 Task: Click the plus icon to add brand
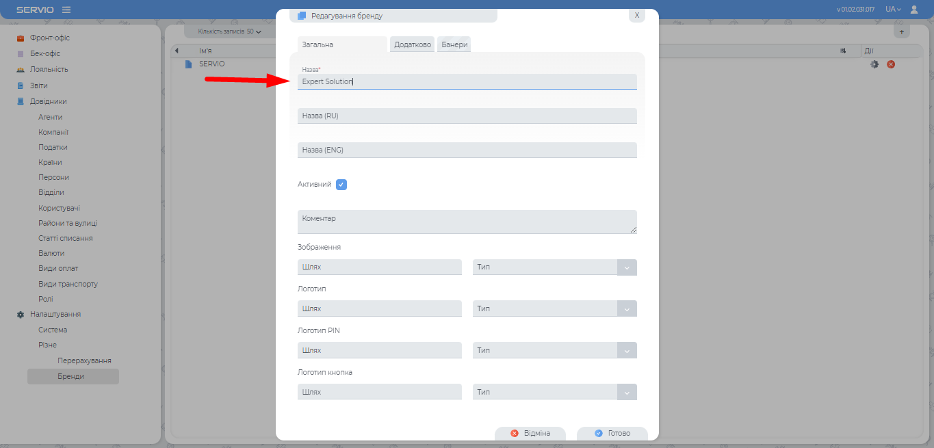901,31
